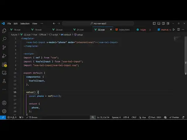Screen dimensions: 187x140
Task: Select Vue - Official breadcrumb item
Action: pyautogui.click(x=40, y=35)
